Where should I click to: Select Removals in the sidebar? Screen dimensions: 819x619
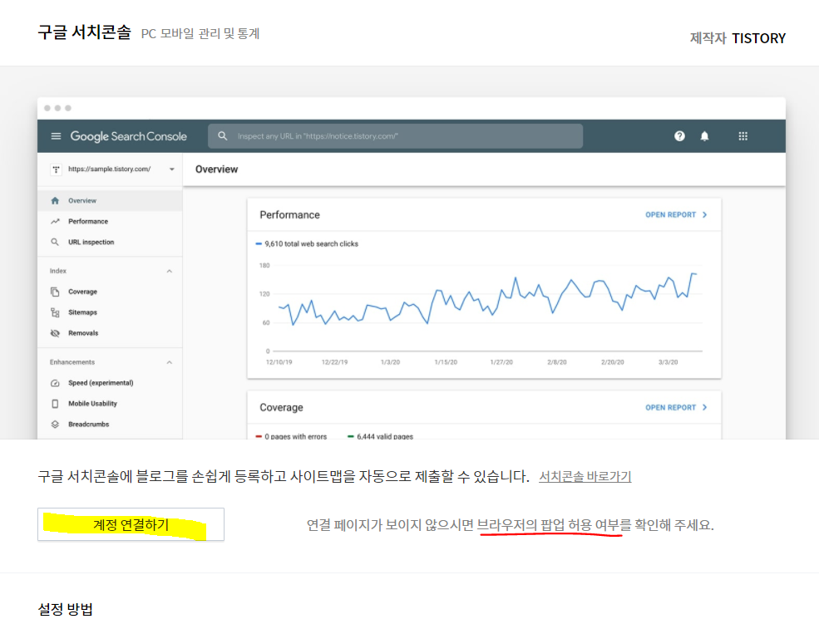[x=111, y=333]
